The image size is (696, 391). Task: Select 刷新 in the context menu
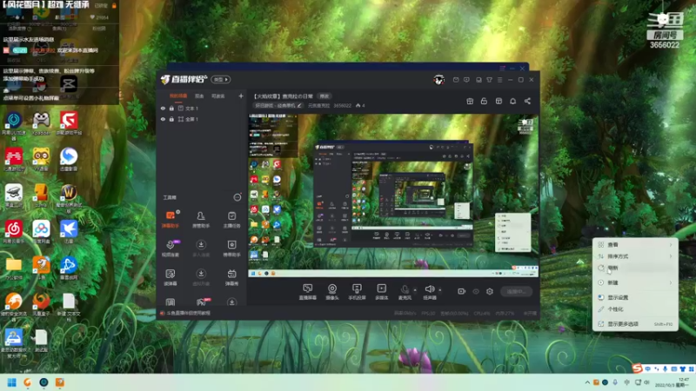[635, 268]
